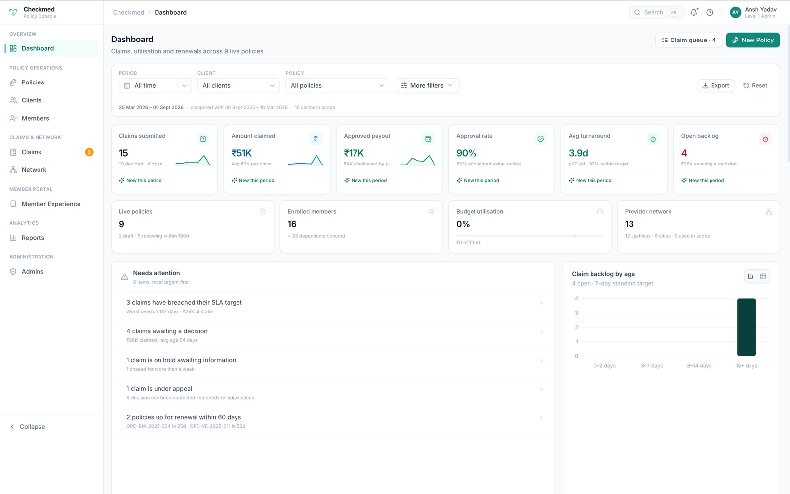790x494 pixels.
Task: Click the Checkmed heart logo icon
Action: (x=13, y=12)
